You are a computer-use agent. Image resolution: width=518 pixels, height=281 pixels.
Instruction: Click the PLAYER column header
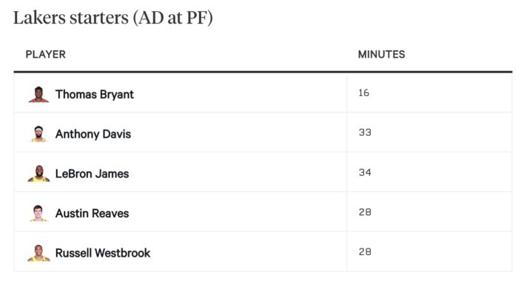[46, 55]
